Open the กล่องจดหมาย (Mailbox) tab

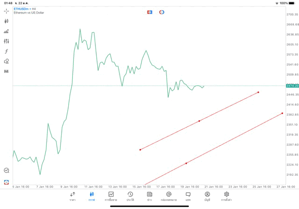tap(169, 196)
